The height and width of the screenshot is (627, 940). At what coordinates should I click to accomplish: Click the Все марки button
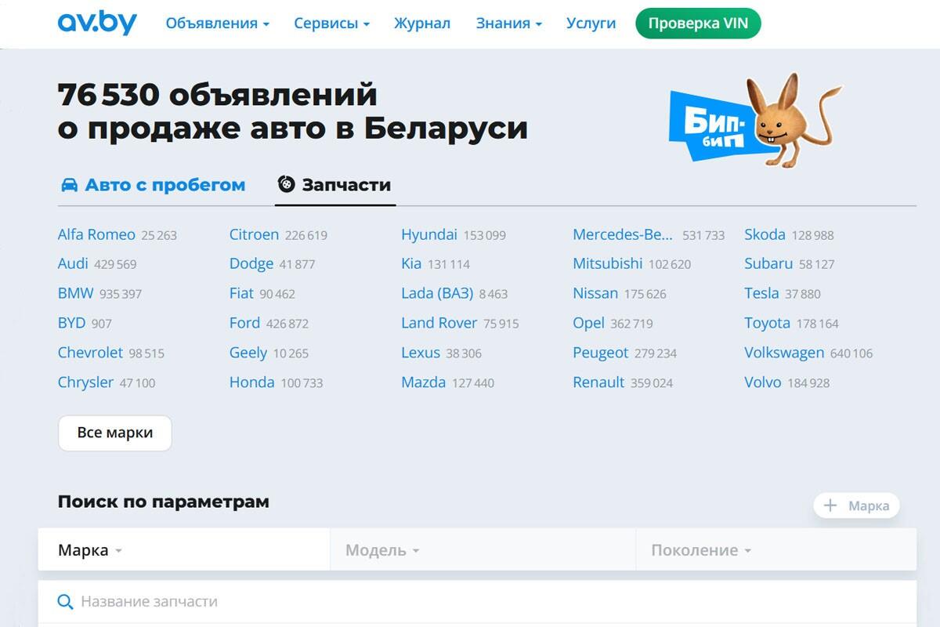pos(114,433)
